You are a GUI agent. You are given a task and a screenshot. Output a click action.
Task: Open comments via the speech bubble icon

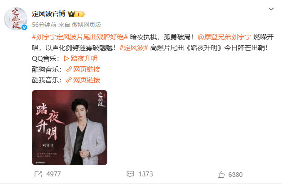point(130,174)
